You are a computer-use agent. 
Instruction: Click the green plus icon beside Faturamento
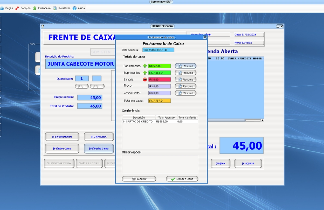(145, 66)
